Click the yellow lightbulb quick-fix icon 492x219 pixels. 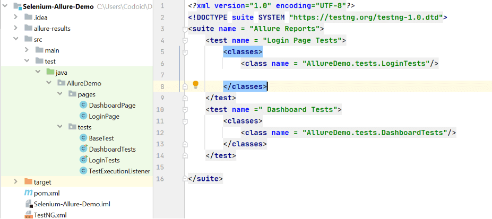click(x=195, y=85)
